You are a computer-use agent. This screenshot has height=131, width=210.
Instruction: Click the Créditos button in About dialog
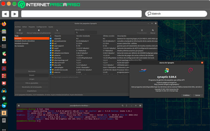pyautogui.click(x=186, y=95)
